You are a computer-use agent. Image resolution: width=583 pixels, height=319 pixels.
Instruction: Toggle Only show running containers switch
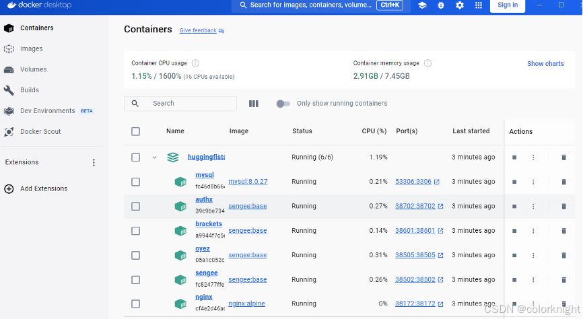pos(283,104)
